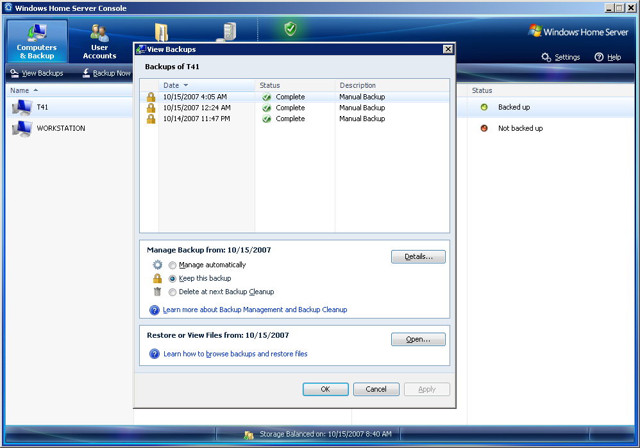Viewport: 640px width, 448px height.
Task: Select the Keep this backup radio button
Action: [x=173, y=279]
